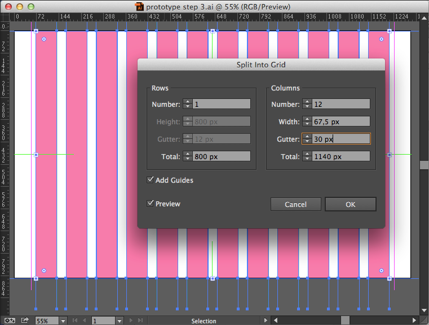Open the artboard number dropdown
The height and width of the screenshot is (325, 429).
point(119,321)
